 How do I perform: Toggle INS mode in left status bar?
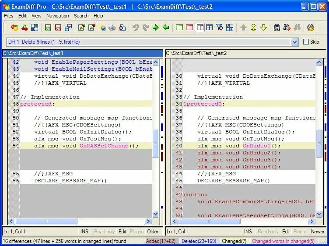tap(84, 232)
